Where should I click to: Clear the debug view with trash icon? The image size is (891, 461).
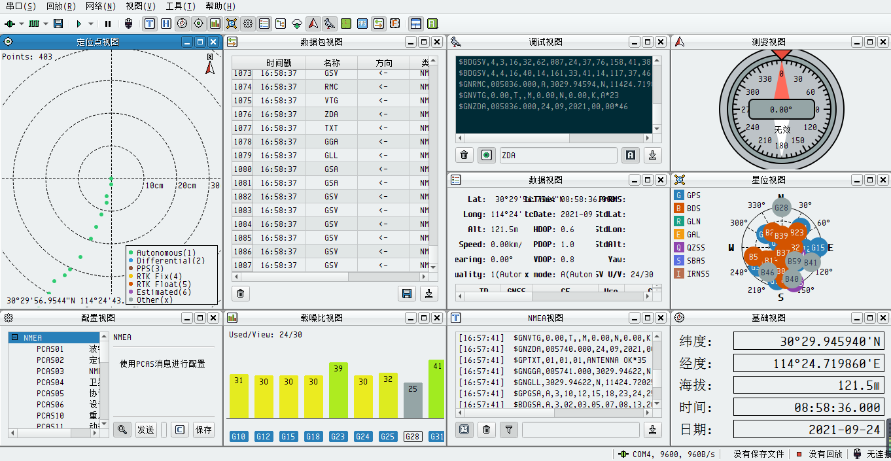464,156
